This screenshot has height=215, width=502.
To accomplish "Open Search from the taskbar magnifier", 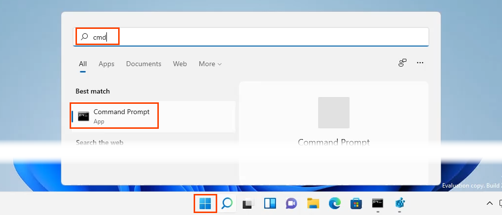I will 227,203.
